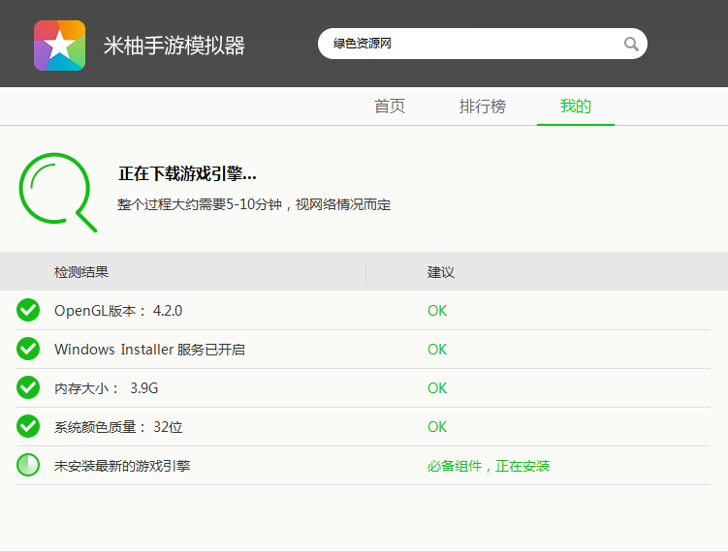Click the 建议 column header

[441, 272]
